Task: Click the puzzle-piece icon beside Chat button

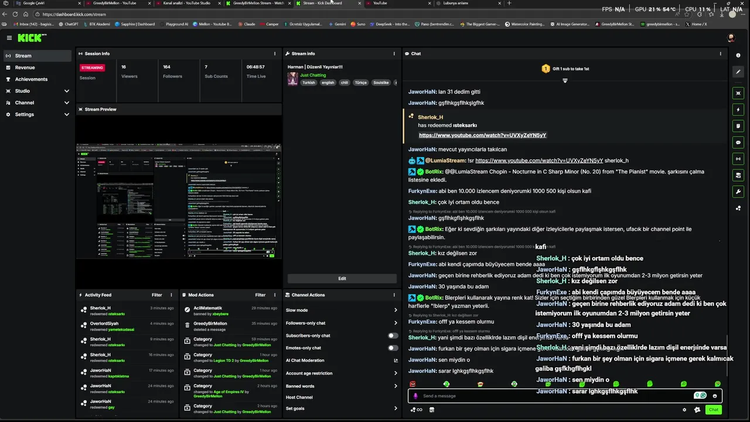Action: pyautogui.click(x=697, y=410)
